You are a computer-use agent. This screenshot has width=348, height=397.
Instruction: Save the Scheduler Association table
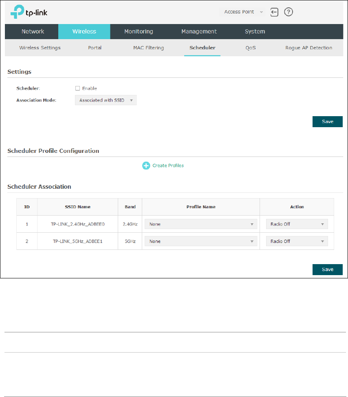[x=328, y=269]
